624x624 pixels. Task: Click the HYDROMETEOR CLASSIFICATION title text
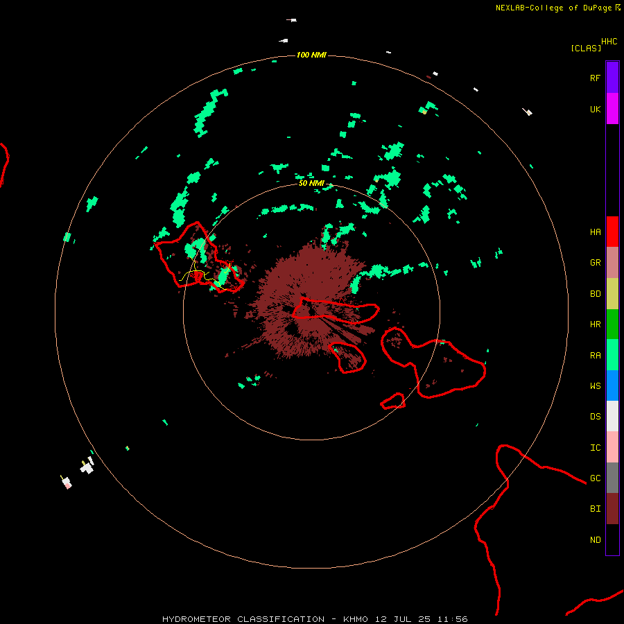coord(243,619)
